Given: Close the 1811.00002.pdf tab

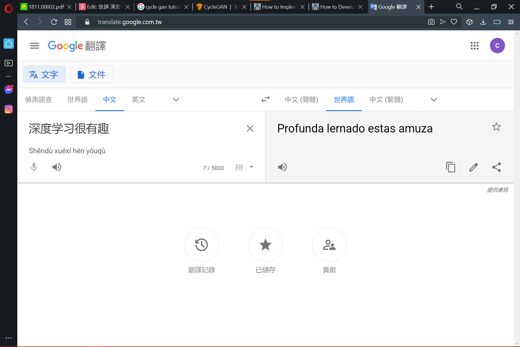Looking at the screenshot, I should [69, 7].
